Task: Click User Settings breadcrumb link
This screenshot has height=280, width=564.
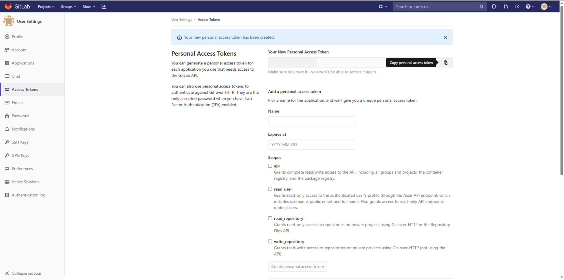Action: point(181,19)
